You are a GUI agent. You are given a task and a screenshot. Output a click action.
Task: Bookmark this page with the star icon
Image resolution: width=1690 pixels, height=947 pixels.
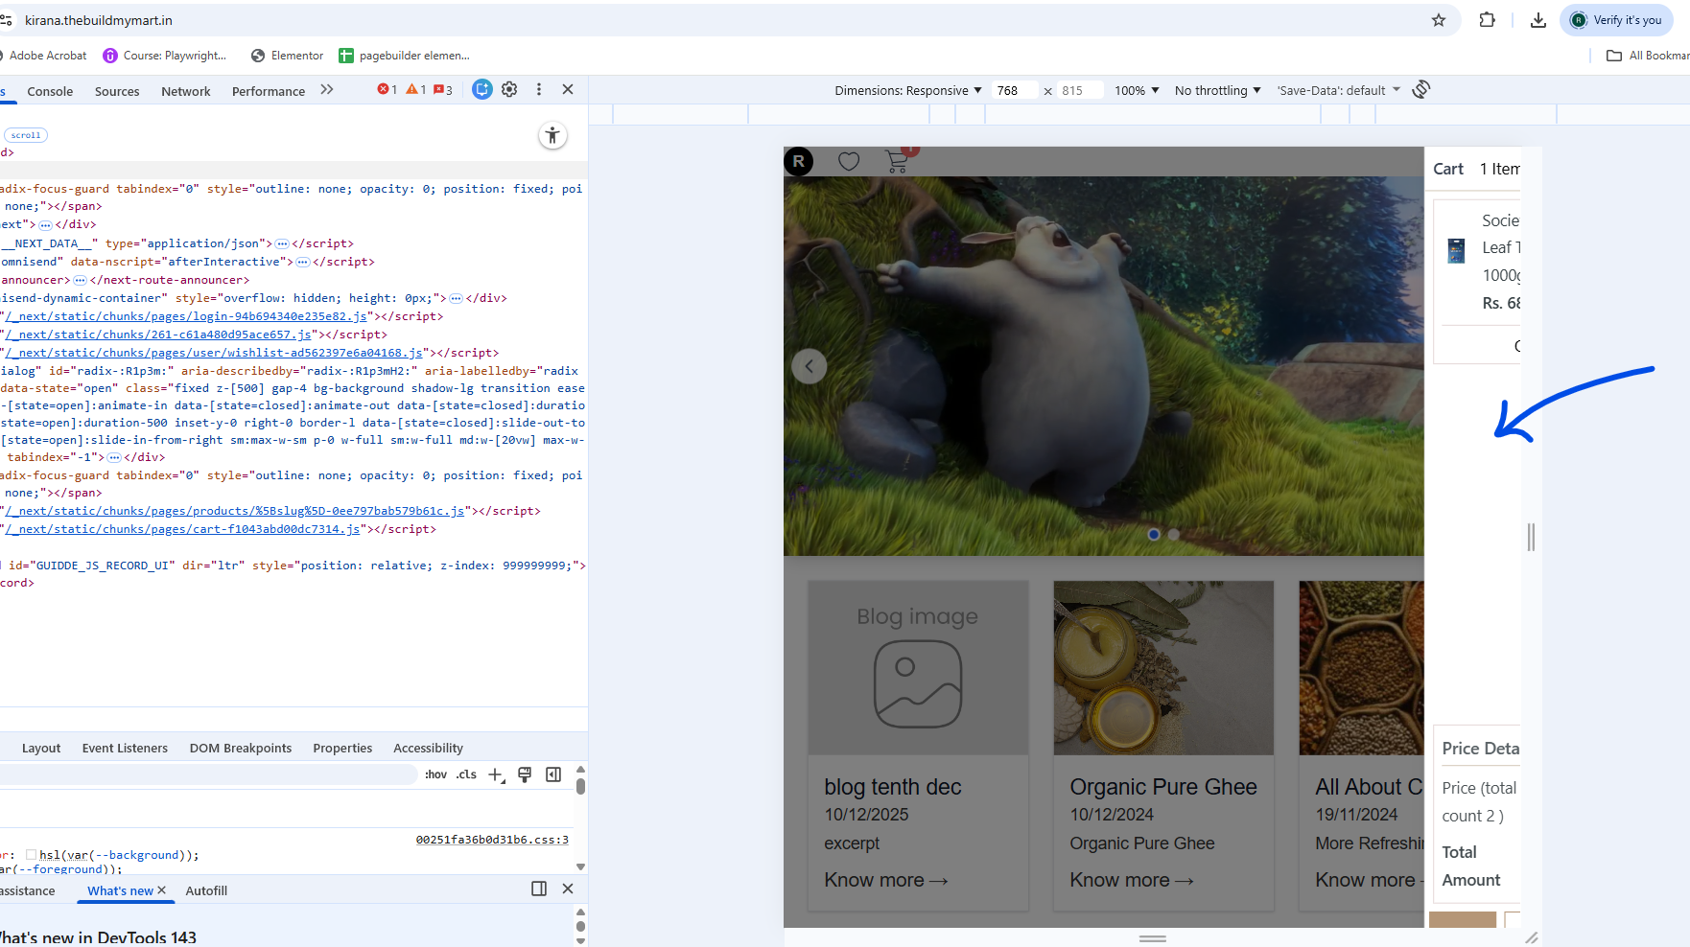1439,20
